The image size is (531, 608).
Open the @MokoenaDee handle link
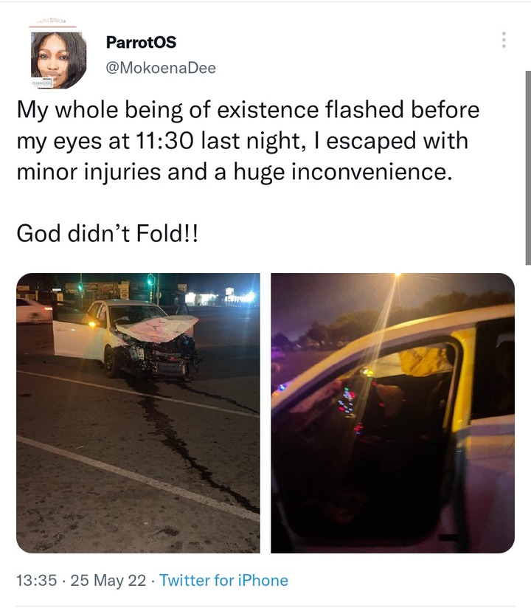point(161,68)
